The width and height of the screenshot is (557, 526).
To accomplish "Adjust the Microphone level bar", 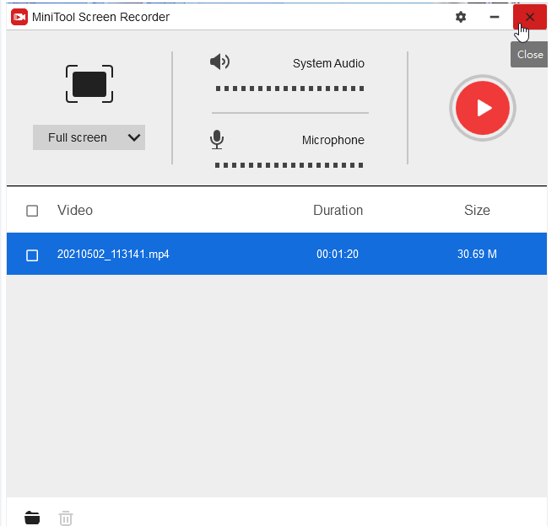I will (289, 165).
